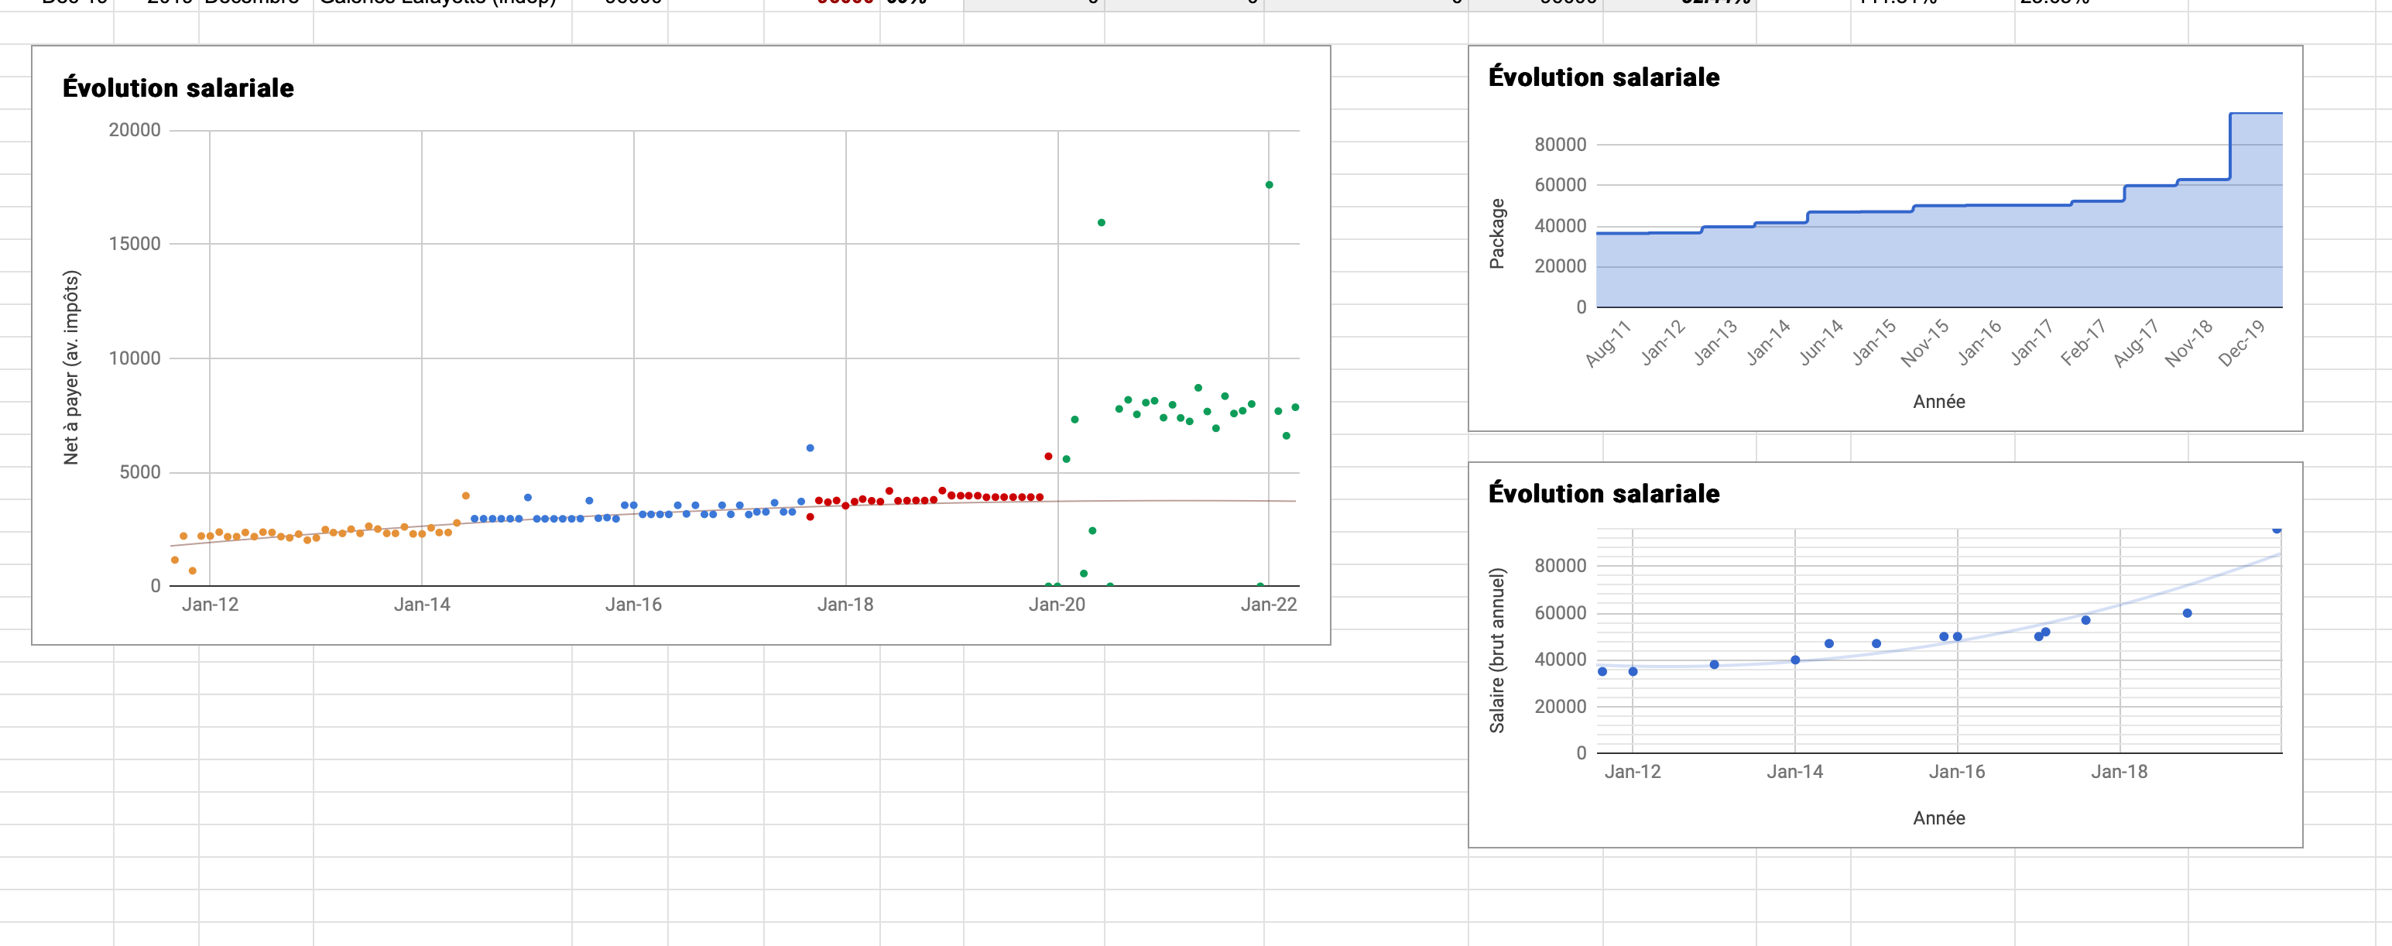Select topmost blue point in brut annuel chart
The width and height of the screenshot is (2392, 946).
2276,530
